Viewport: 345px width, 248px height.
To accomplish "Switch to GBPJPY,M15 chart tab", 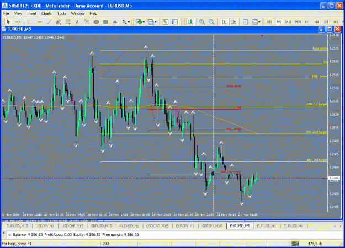I will (x=212, y=226).
